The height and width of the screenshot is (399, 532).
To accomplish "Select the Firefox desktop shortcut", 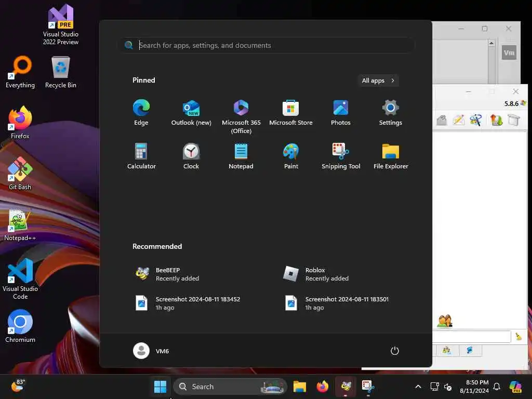I will 20,123.
